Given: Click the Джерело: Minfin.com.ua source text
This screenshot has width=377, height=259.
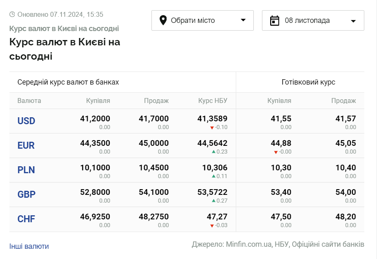Looking at the screenshot, I should coord(278,244).
